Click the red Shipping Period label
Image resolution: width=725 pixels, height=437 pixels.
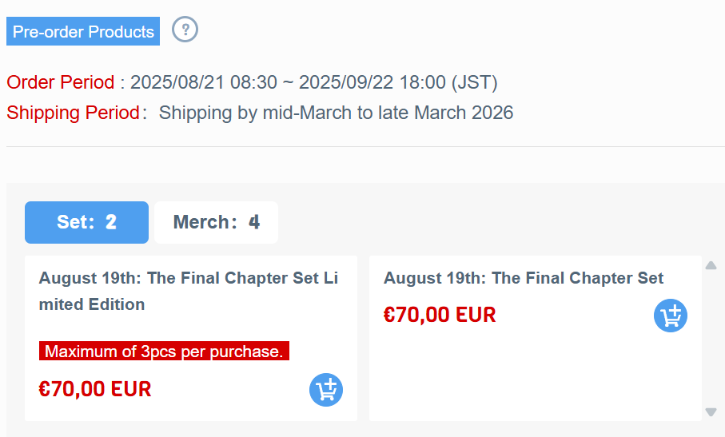[x=73, y=113]
